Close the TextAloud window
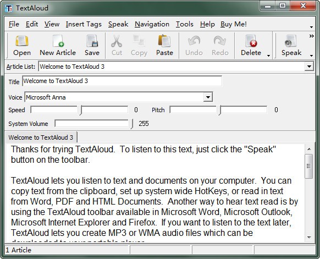This screenshot has width=320, height=259. point(303,5)
